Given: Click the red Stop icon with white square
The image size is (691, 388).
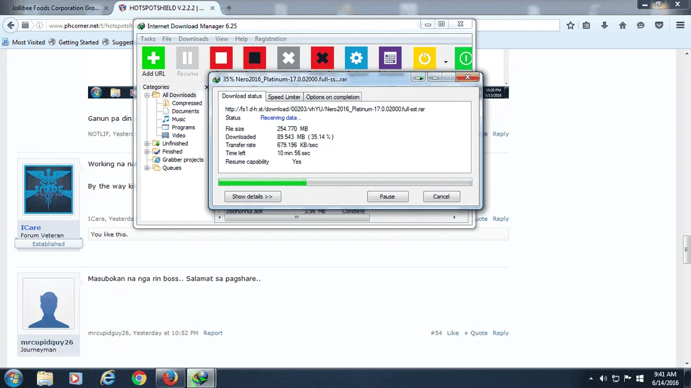Looking at the screenshot, I should [221, 58].
